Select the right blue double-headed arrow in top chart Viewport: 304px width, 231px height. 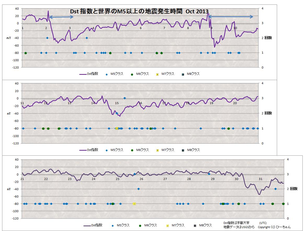231,17
